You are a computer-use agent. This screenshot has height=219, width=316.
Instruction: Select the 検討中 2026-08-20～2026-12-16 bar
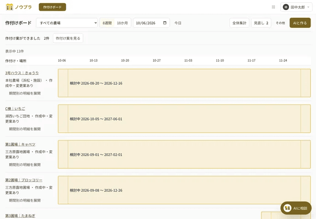click(184, 83)
